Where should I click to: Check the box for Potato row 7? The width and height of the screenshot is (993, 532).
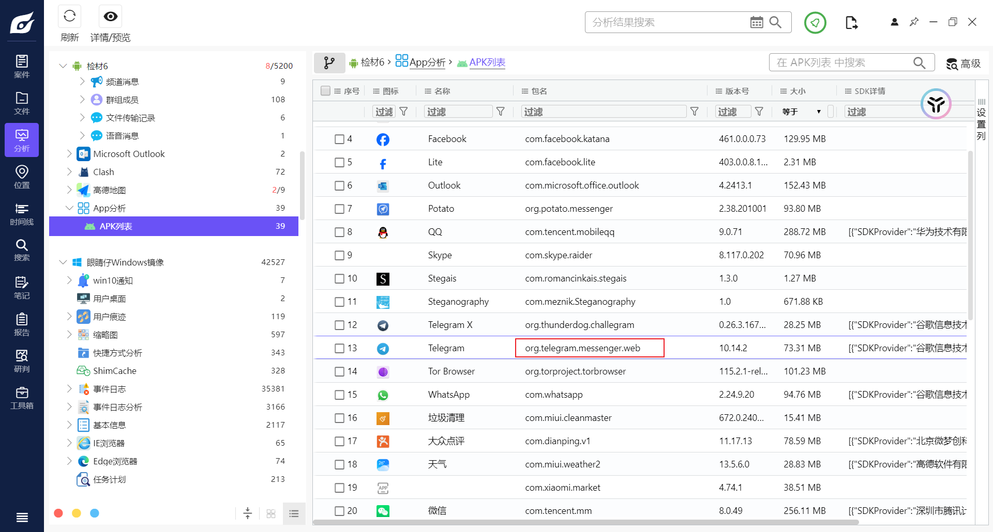pyautogui.click(x=339, y=209)
